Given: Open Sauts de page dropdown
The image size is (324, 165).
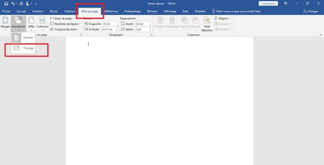Looking at the screenshot, I should (x=62, y=19).
